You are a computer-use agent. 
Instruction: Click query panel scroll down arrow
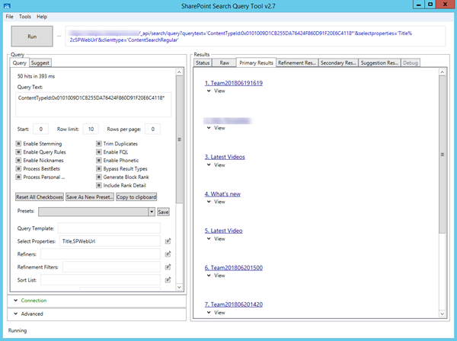(179, 287)
